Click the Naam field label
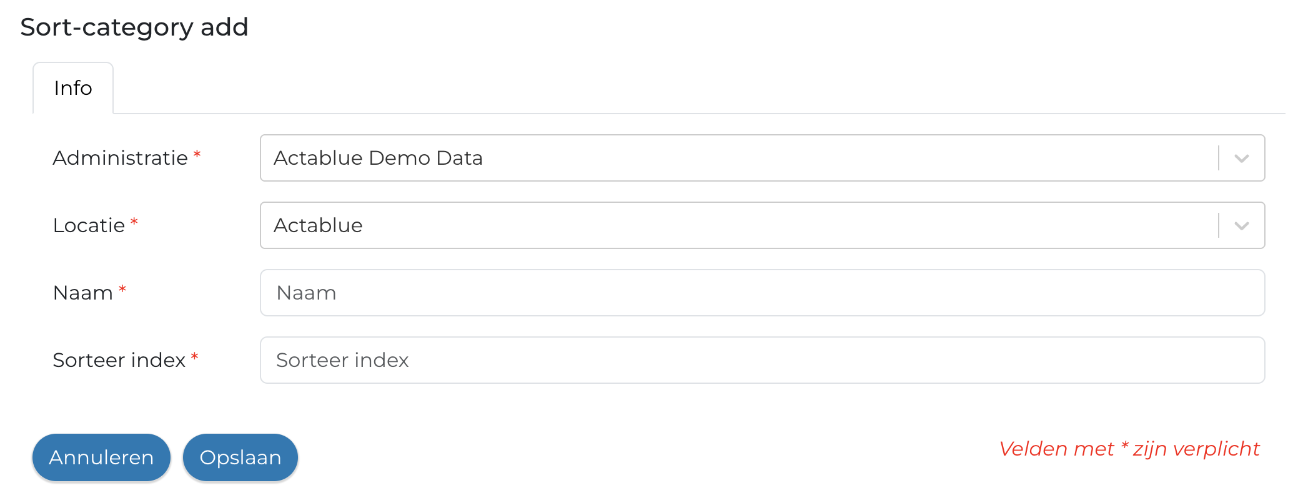Screen dimensions: 1293x503 82,293
